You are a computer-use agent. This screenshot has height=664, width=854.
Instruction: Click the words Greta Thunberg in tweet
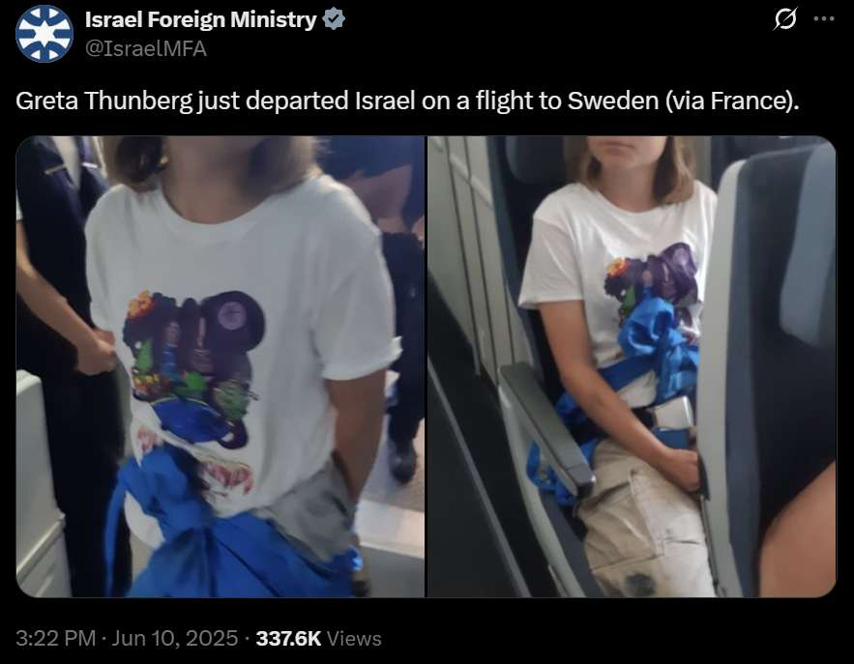pyautogui.click(x=103, y=101)
